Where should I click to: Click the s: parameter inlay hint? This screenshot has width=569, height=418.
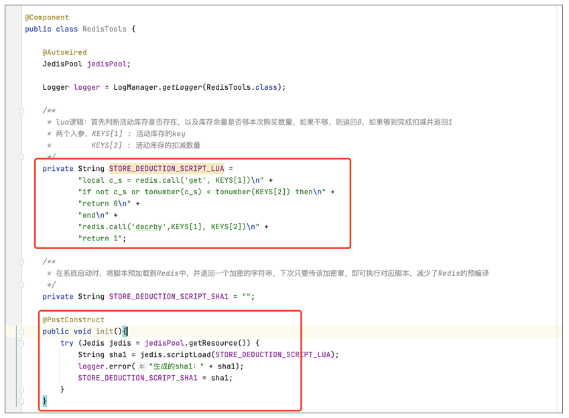[142, 366]
